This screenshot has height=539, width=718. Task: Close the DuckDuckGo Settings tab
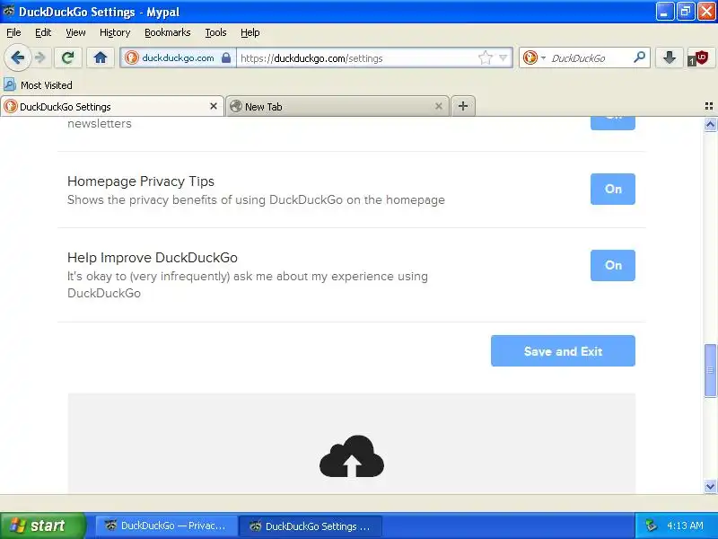pyautogui.click(x=214, y=106)
